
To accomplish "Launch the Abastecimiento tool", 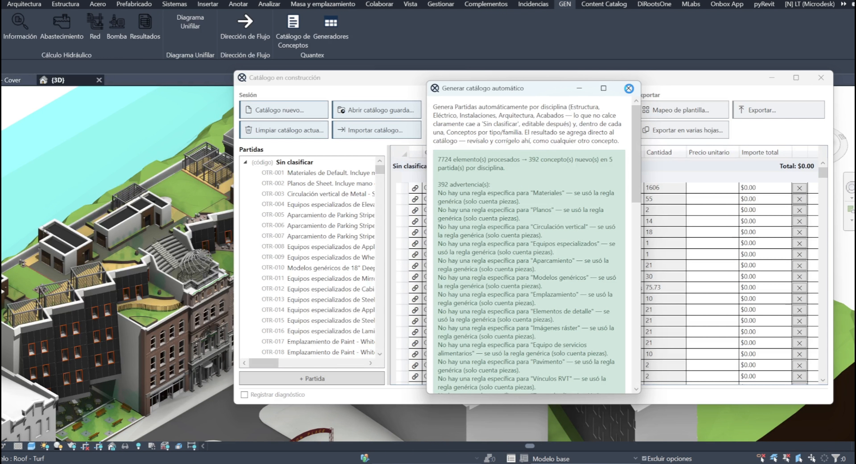I will pyautogui.click(x=62, y=27).
